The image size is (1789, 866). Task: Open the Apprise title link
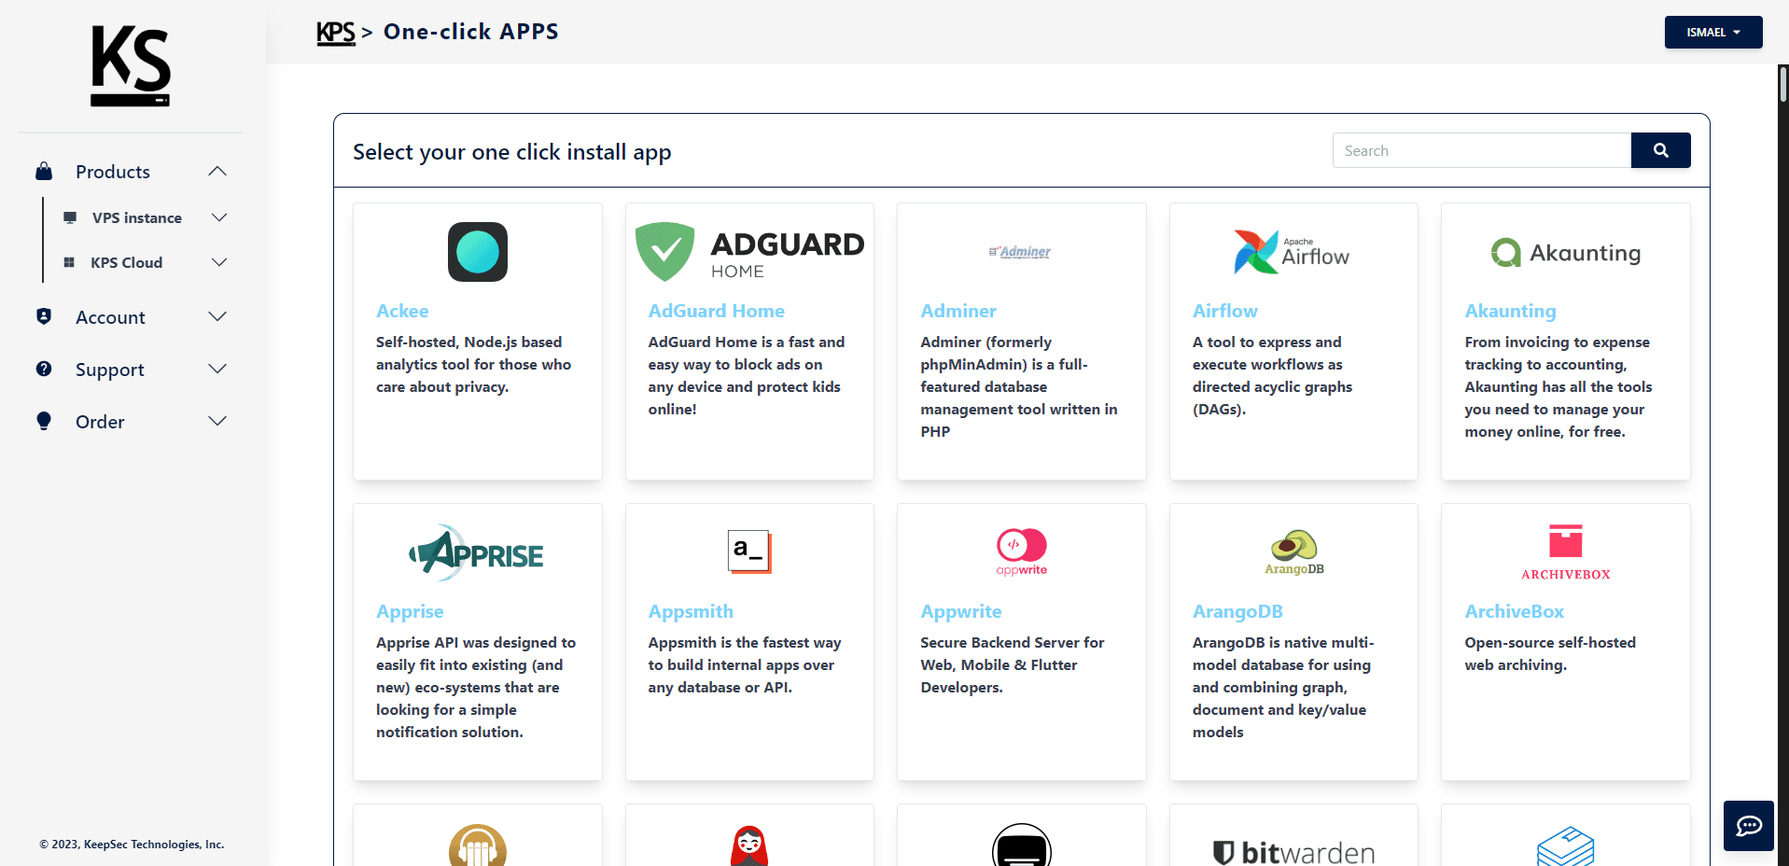click(x=410, y=611)
